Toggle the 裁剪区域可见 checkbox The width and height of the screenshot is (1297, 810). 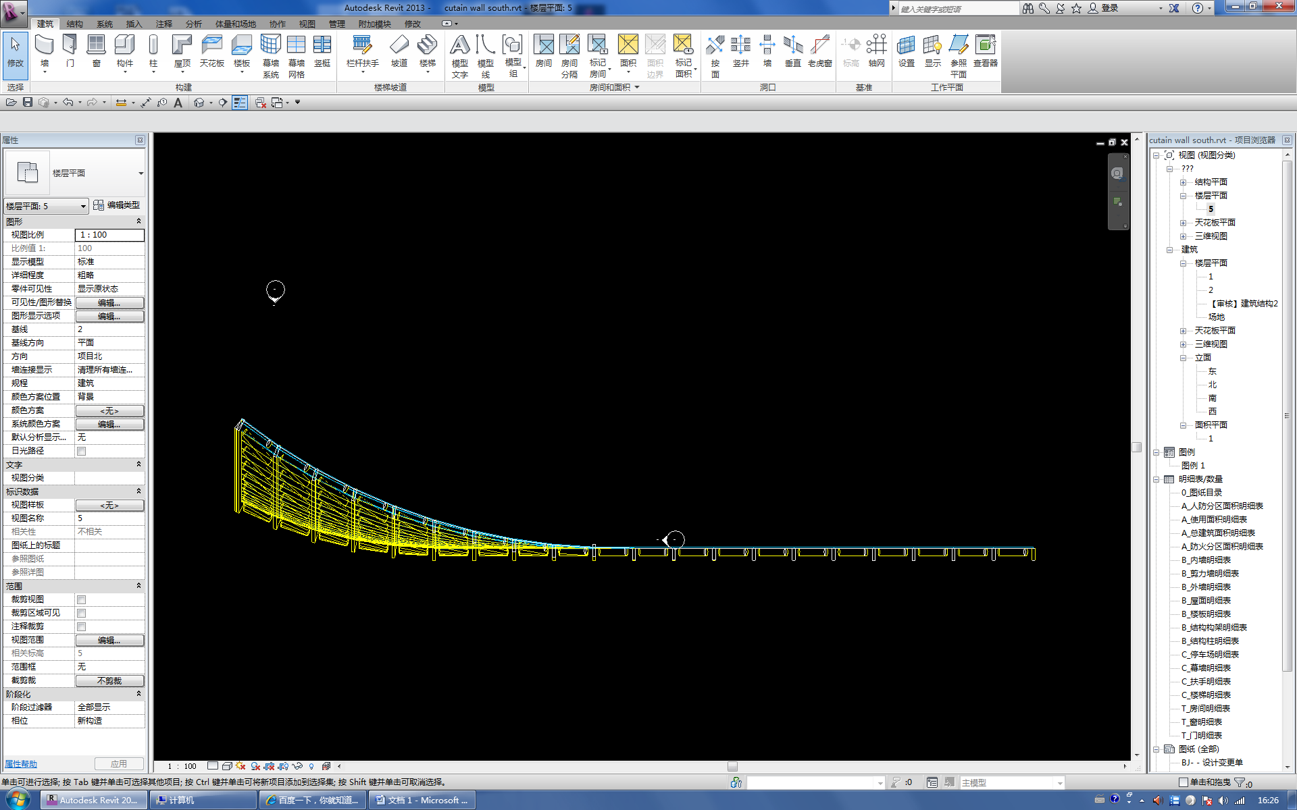coord(82,613)
